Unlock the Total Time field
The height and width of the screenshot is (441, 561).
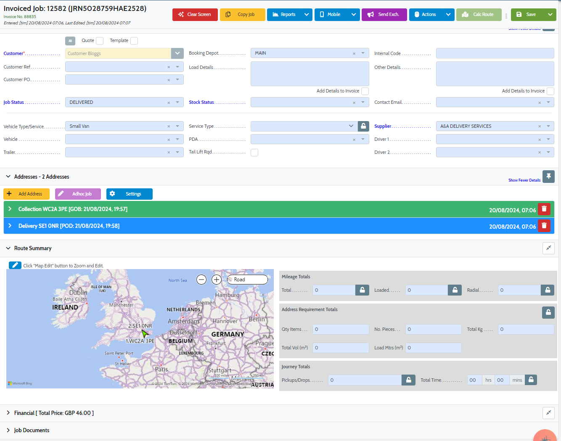(x=531, y=380)
